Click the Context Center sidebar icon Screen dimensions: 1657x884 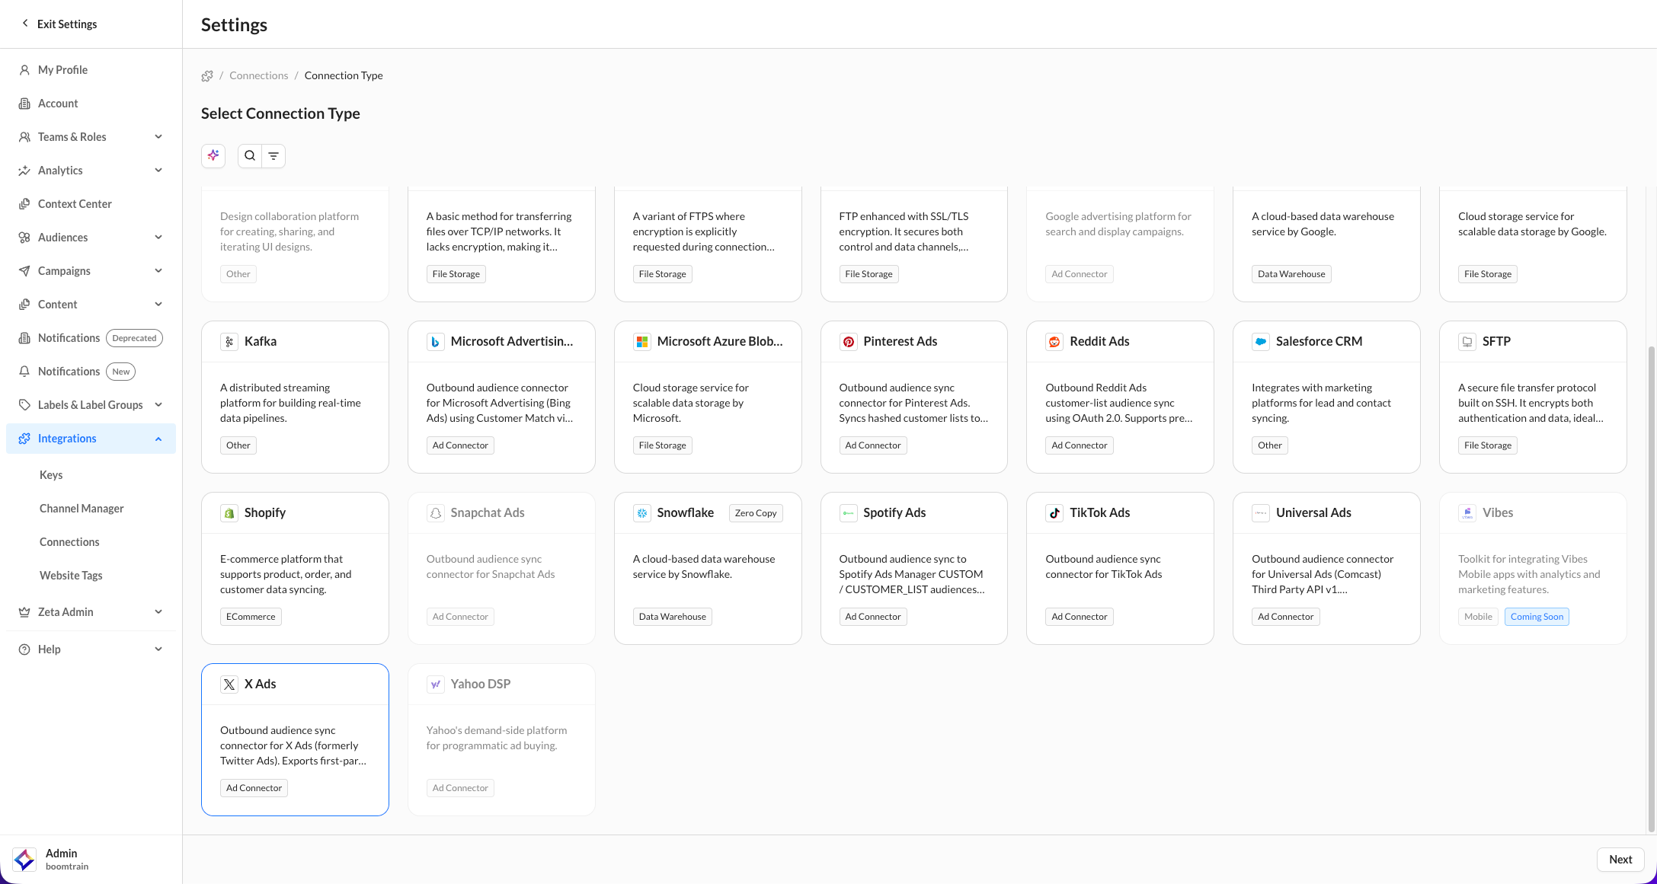[x=24, y=204]
